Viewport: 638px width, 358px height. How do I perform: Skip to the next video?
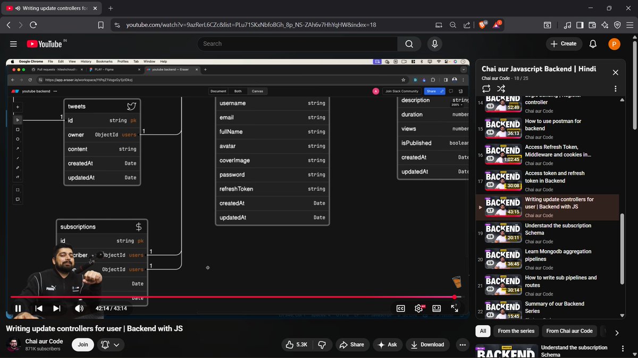point(57,308)
